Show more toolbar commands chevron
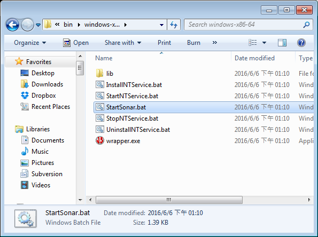The image size is (318, 237). [214, 43]
